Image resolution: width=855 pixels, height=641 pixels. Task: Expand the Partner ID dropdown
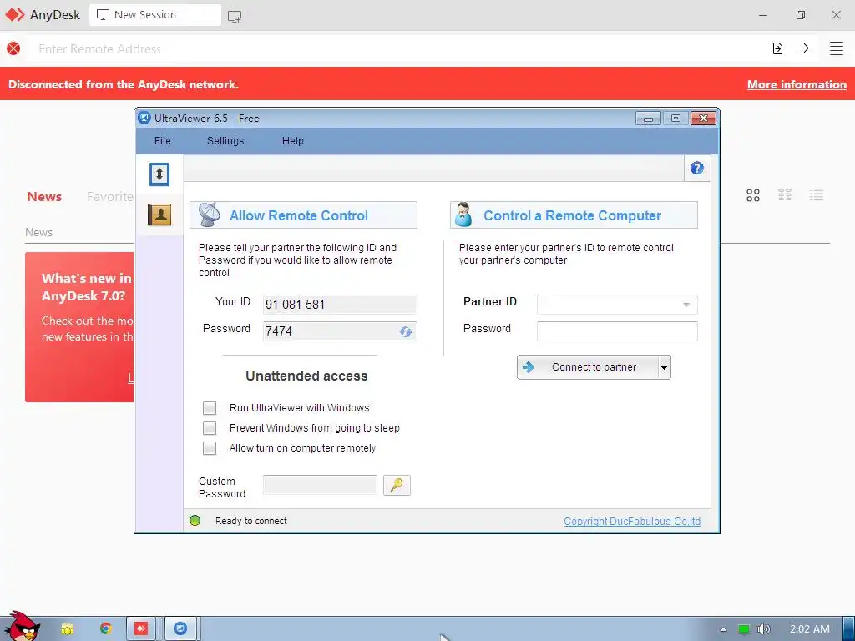pos(686,305)
